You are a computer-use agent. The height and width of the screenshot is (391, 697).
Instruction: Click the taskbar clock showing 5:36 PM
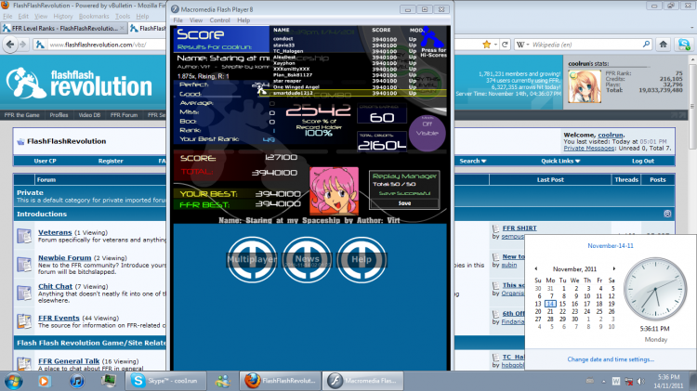coord(668,381)
